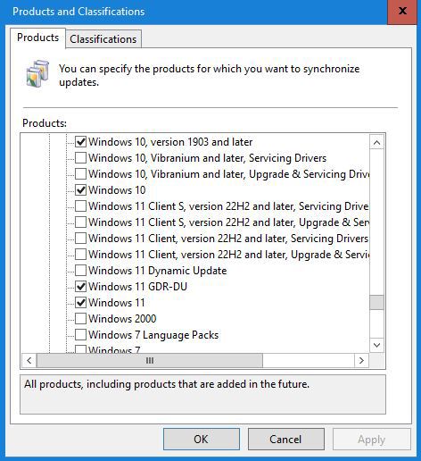Select Windows 10 Vibranium Servicing Drivers label
Image resolution: width=421 pixels, height=461 pixels.
coord(207,158)
